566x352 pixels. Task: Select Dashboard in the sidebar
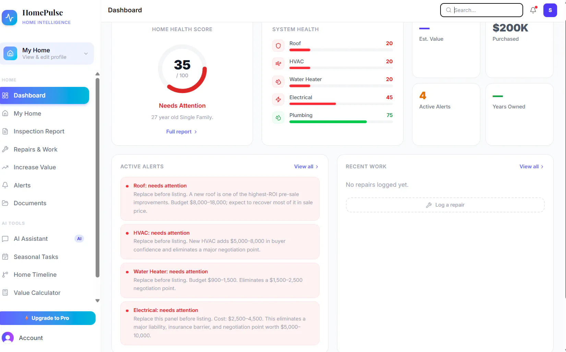[x=45, y=95]
